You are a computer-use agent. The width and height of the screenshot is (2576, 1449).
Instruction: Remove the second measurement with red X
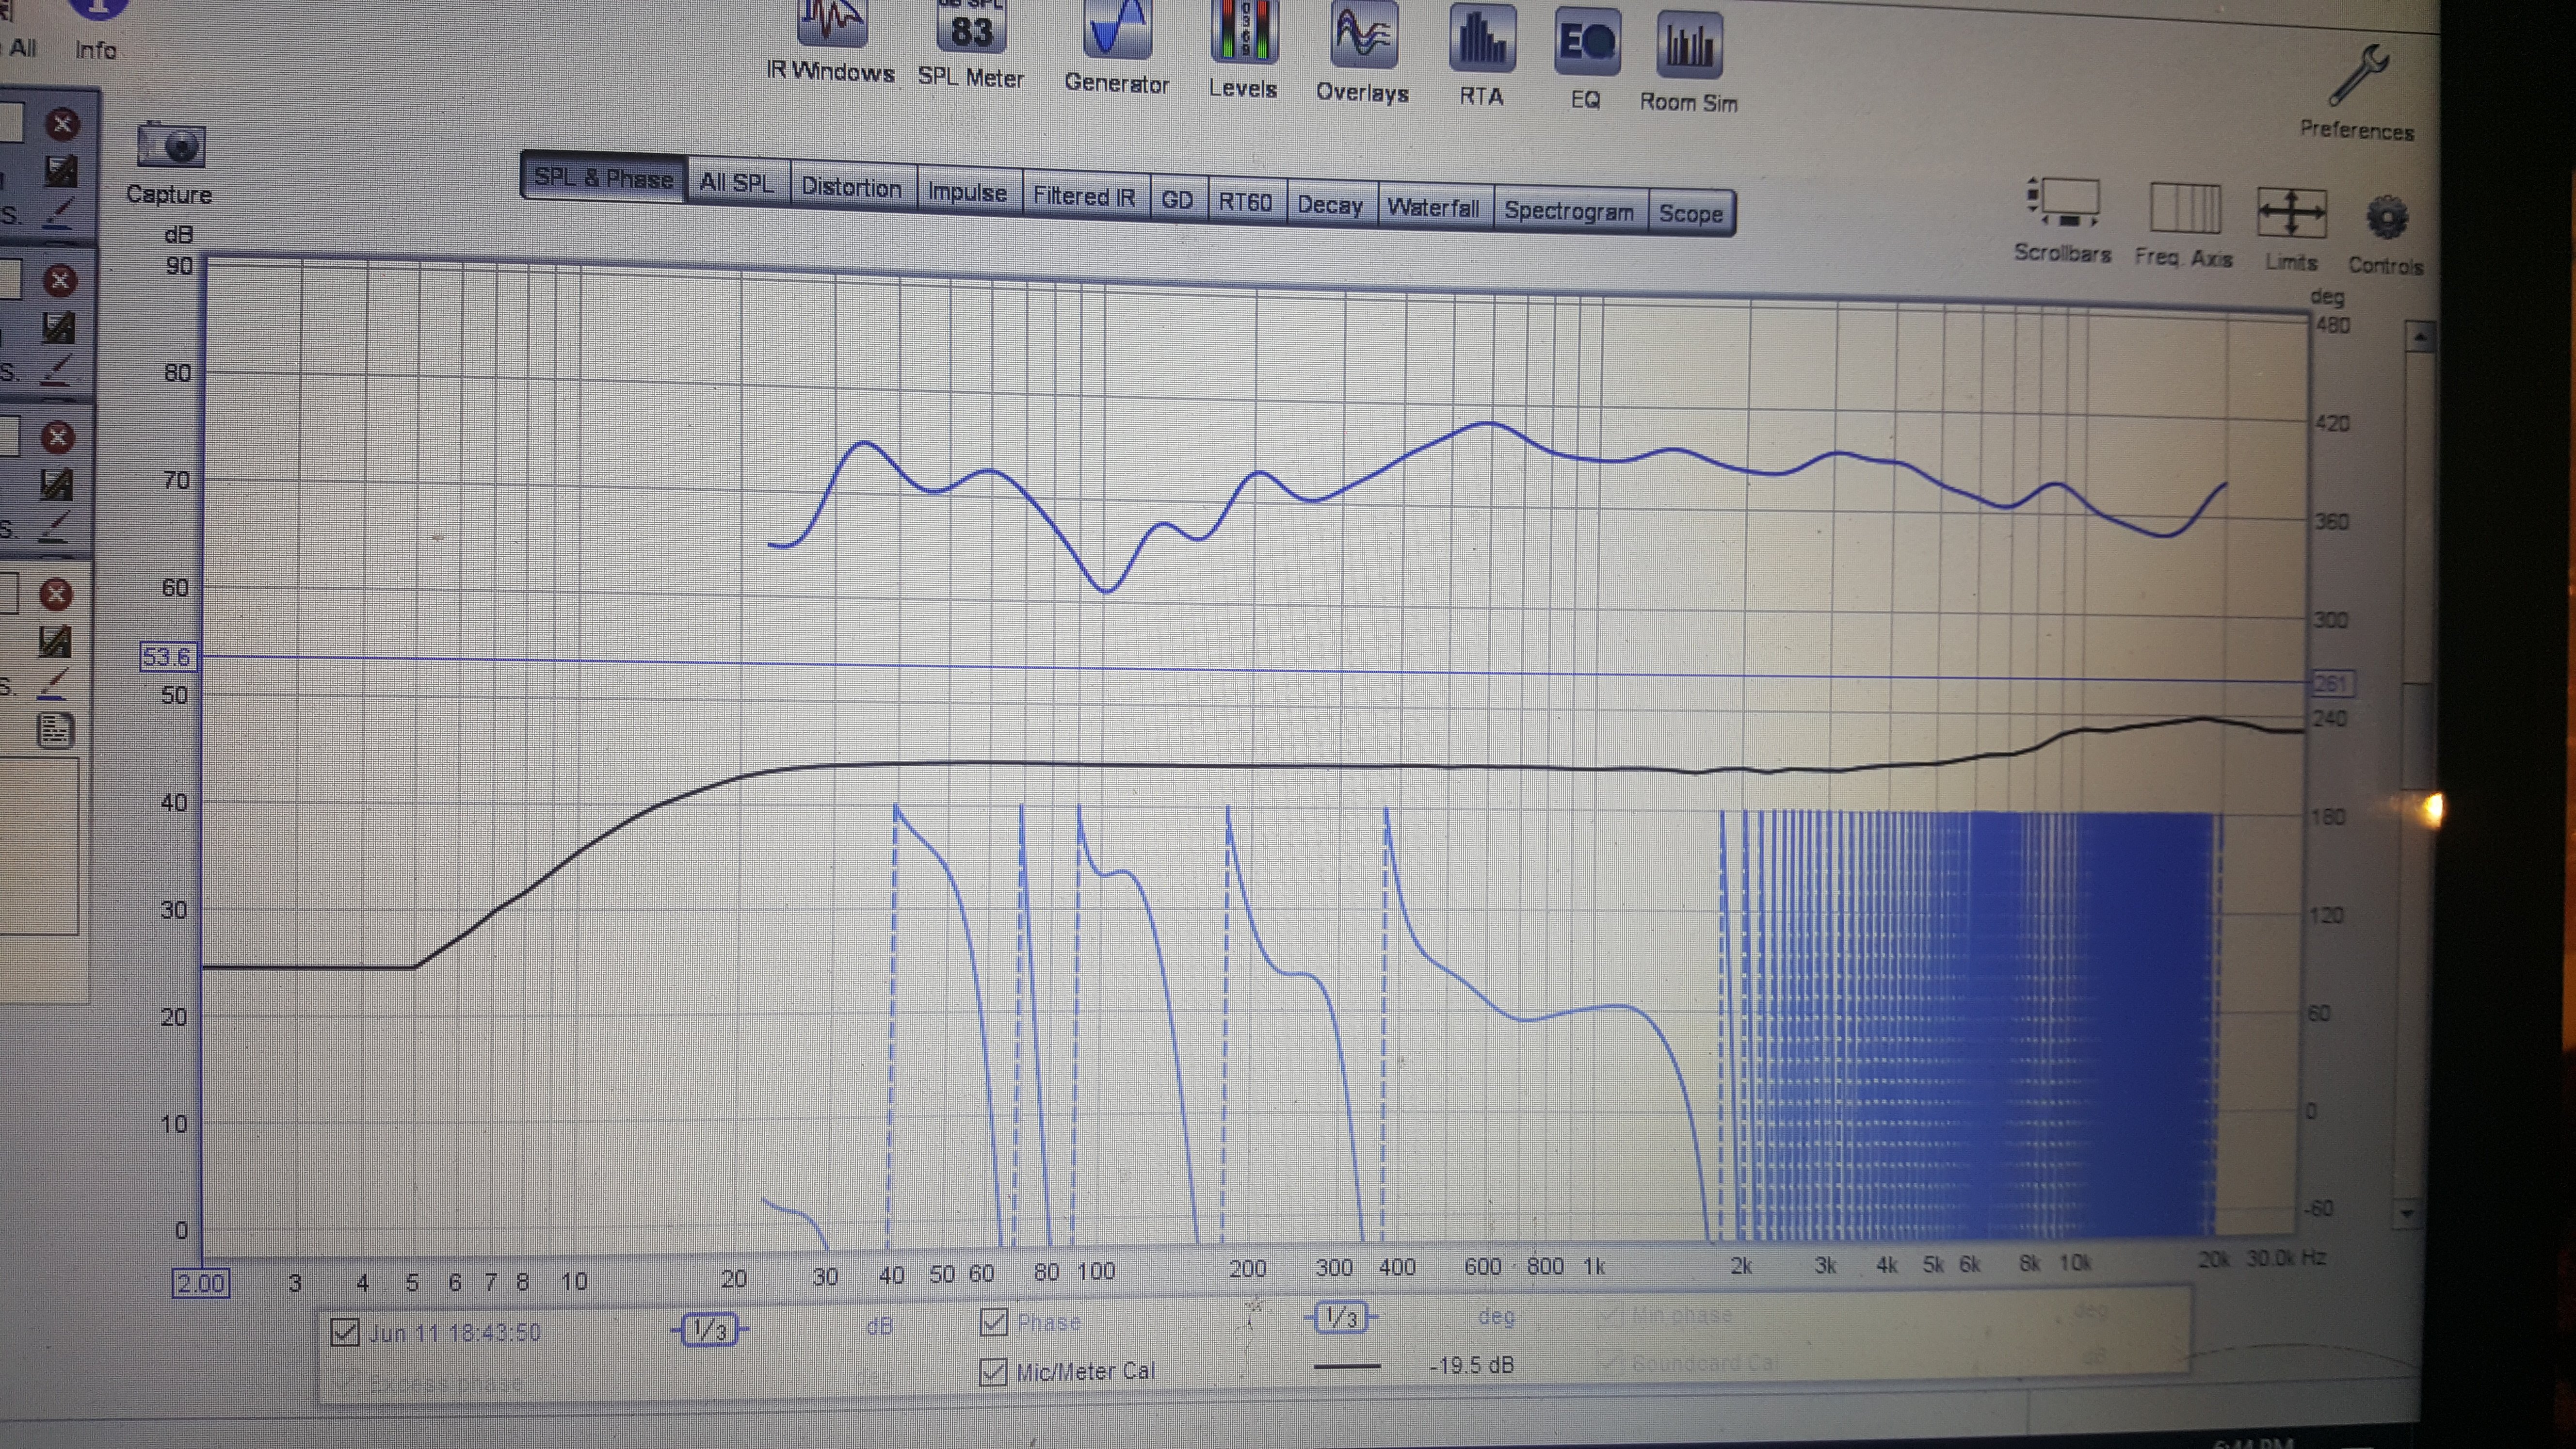click(60, 280)
